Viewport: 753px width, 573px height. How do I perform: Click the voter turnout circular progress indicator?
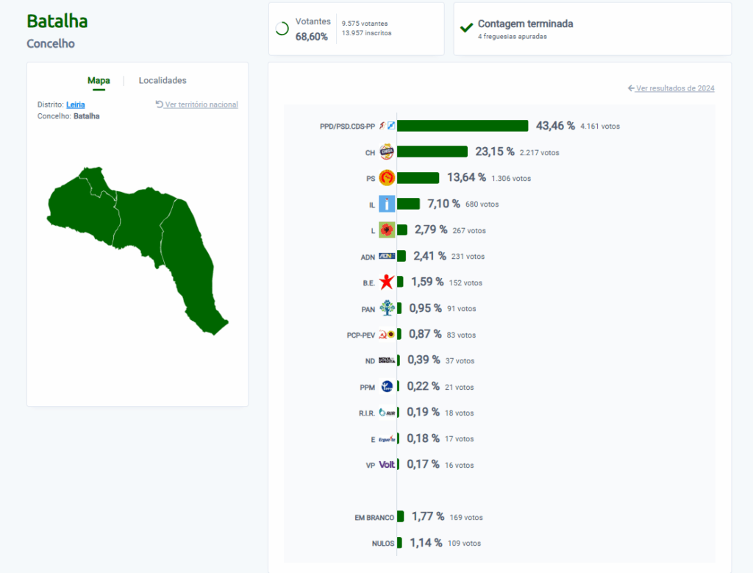pos(282,29)
